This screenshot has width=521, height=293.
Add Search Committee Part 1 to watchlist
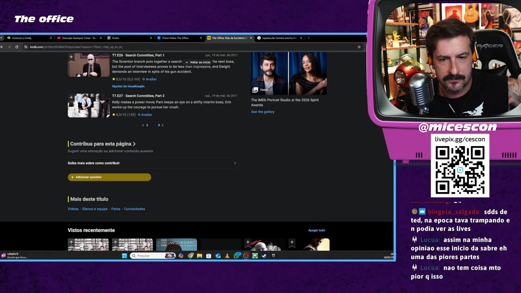(71, 57)
